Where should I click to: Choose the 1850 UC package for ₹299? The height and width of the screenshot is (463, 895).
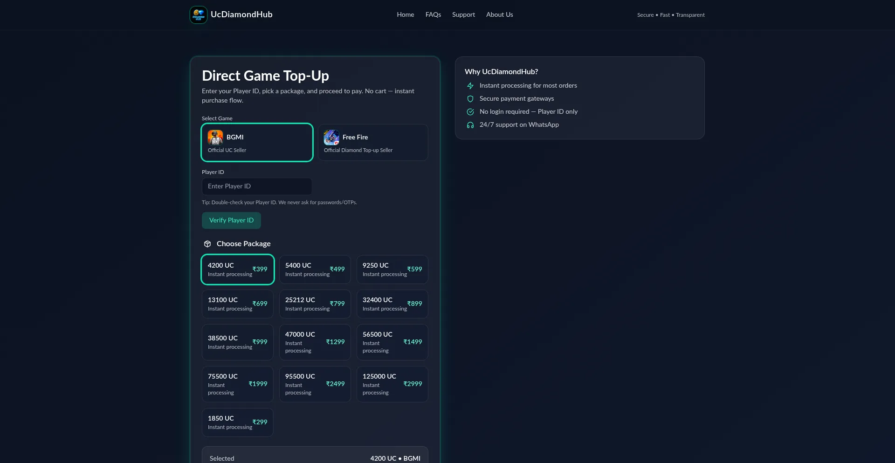(237, 422)
